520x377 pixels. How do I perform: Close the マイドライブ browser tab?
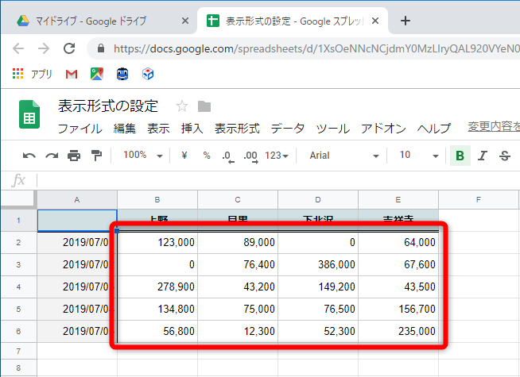[x=185, y=21]
